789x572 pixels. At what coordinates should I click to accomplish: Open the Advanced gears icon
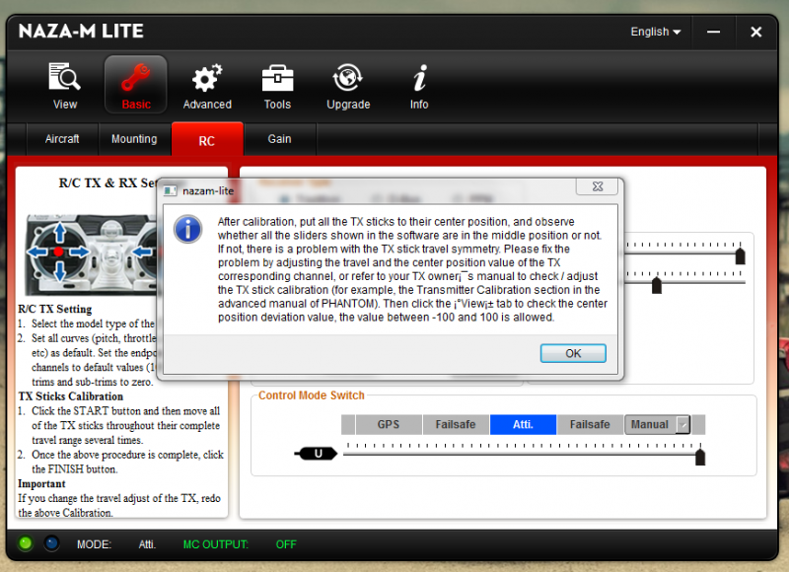tap(207, 79)
